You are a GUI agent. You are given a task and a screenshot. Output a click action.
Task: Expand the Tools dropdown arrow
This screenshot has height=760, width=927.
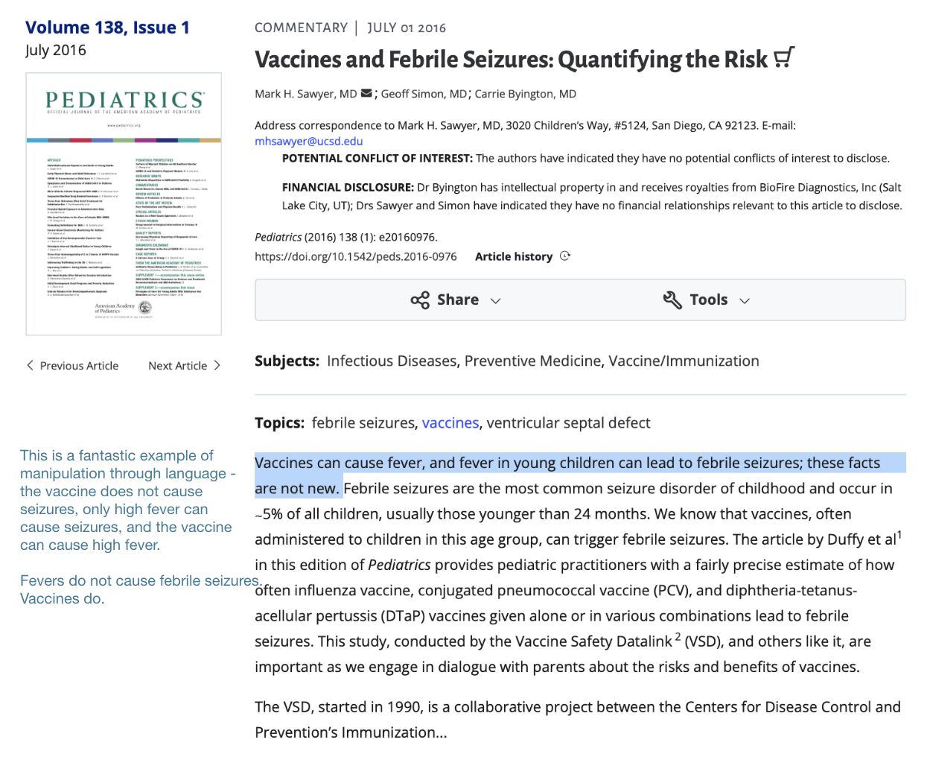(745, 301)
